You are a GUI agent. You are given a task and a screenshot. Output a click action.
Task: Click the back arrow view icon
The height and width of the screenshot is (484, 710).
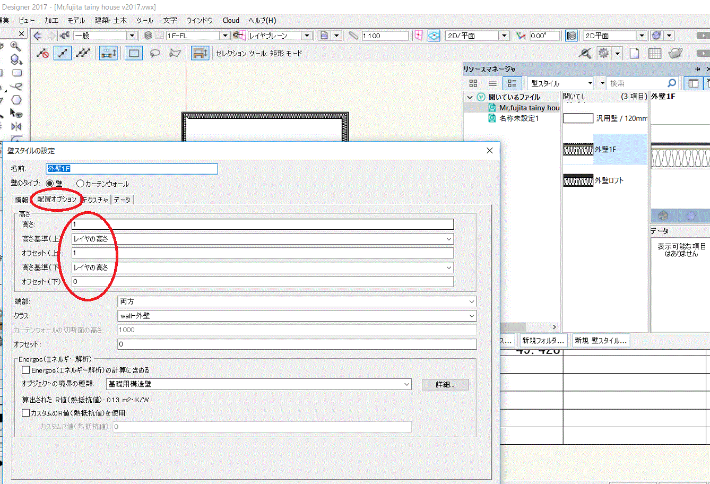(x=38, y=36)
